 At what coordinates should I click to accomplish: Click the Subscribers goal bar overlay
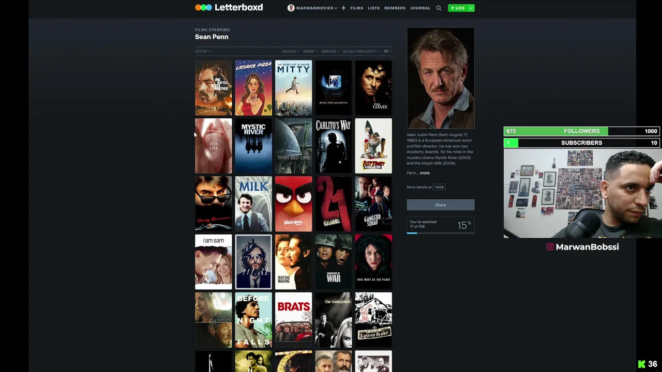[x=581, y=143]
